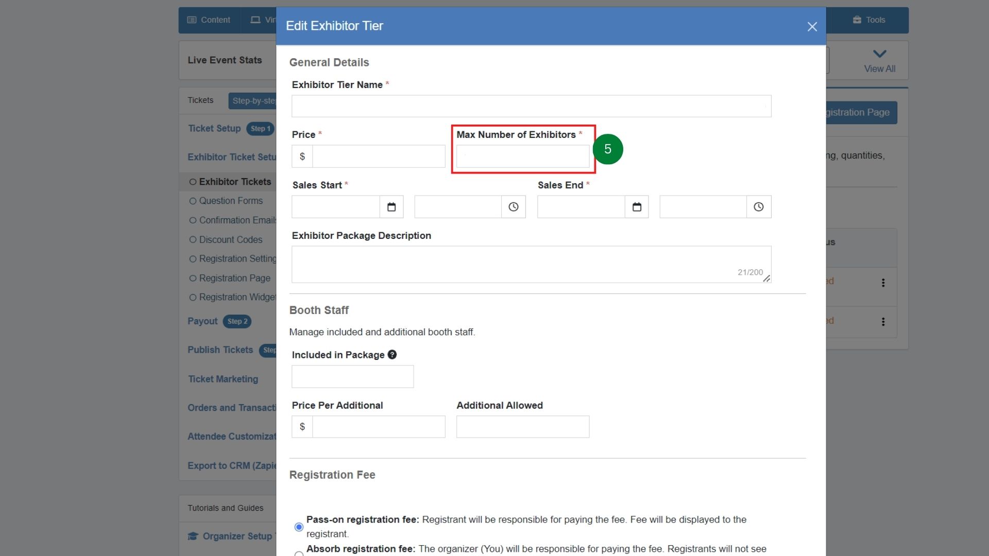The image size is (989, 556).
Task: Click the Payout sidebar link
Action: [x=202, y=321]
